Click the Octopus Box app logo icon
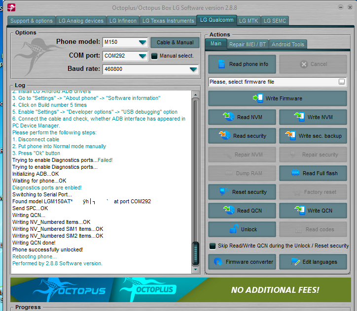 point(11,7)
